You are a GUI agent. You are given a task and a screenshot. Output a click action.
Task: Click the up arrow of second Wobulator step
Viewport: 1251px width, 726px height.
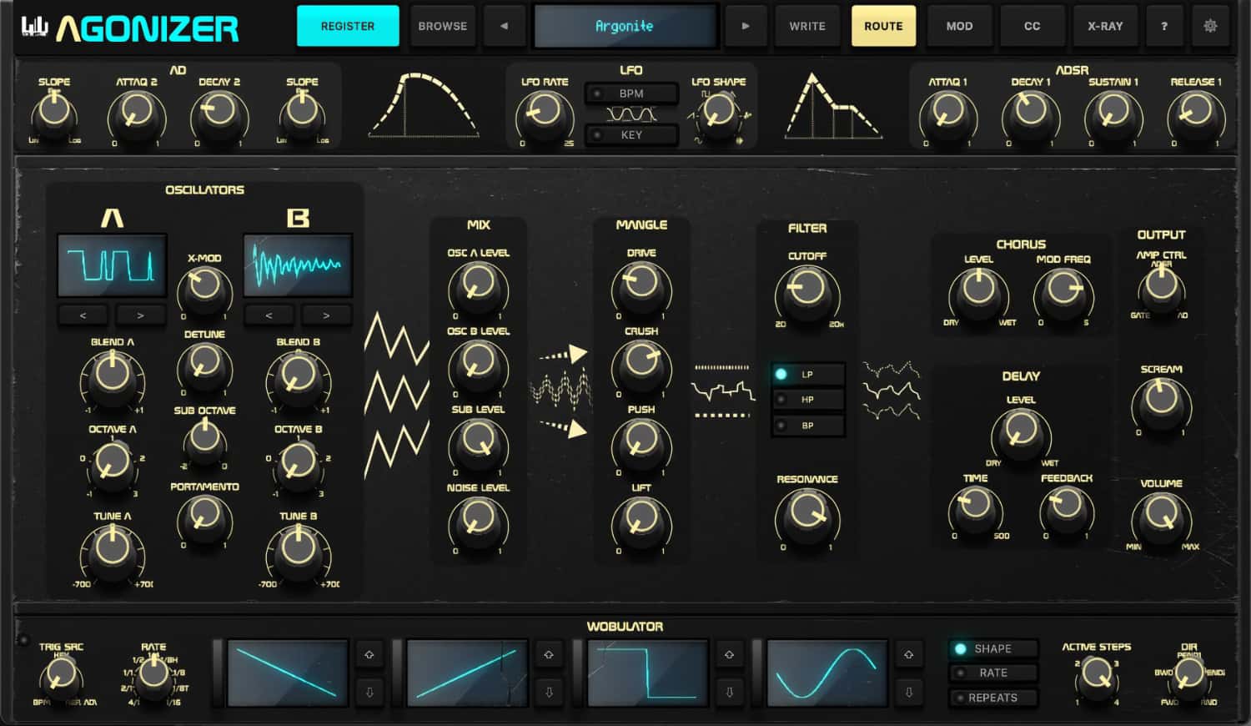coord(549,655)
